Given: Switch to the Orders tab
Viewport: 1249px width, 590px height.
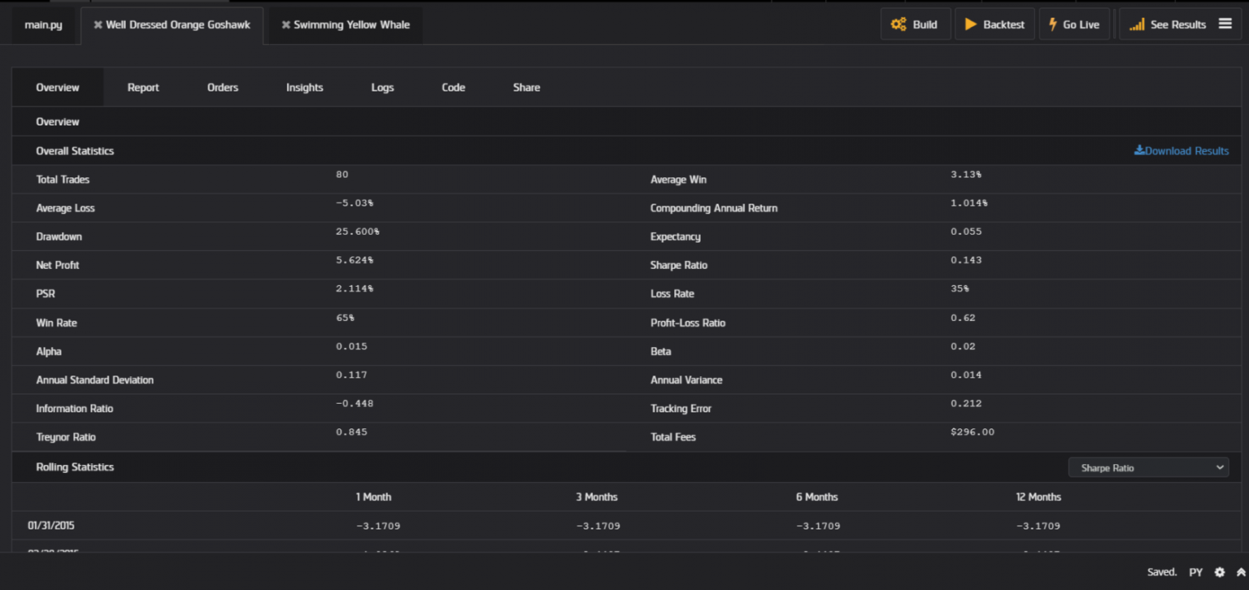Looking at the screenshot, I should (x=223, y=88).
